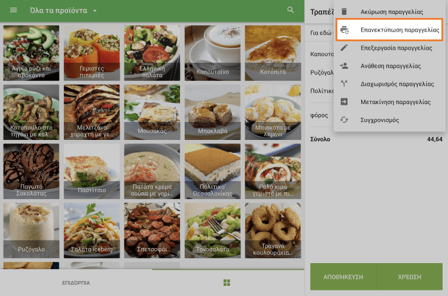The image size is (448, 296).
Task: Open the ΕΠΙΔΟΡΠΙΑ tab
Action: pyautogui.click(x=76, y=282)
